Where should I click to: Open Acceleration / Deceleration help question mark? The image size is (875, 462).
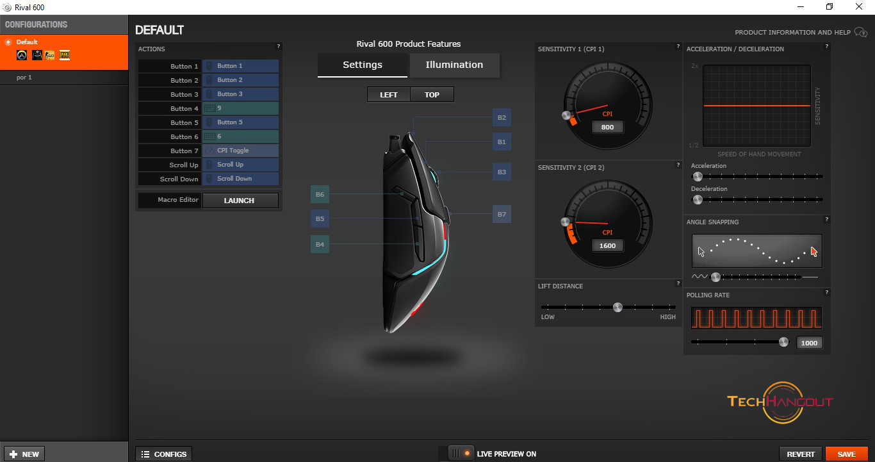[827, 46]
